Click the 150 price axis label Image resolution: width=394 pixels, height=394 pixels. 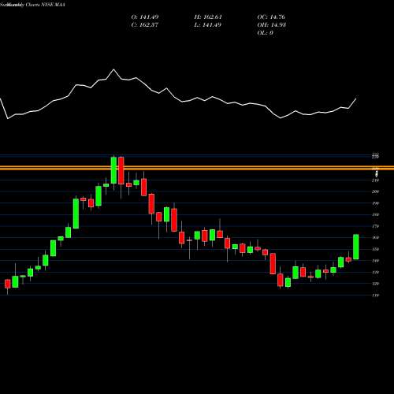click(x=375, y=249)
